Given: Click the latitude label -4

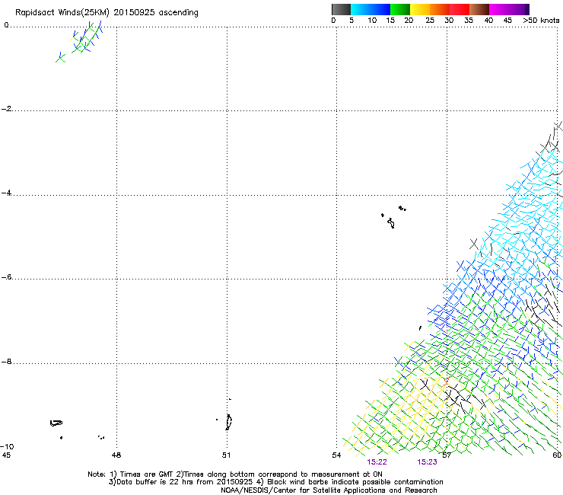Looking at the screenshot, I should point(6,193).
